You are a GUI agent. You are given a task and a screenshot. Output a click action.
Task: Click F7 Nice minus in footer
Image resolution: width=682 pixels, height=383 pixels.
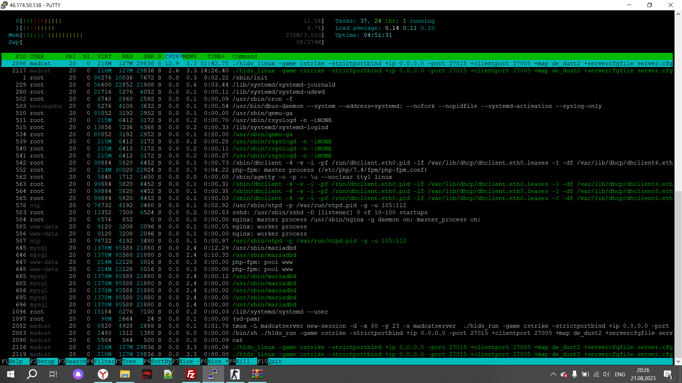pos(186,361)
